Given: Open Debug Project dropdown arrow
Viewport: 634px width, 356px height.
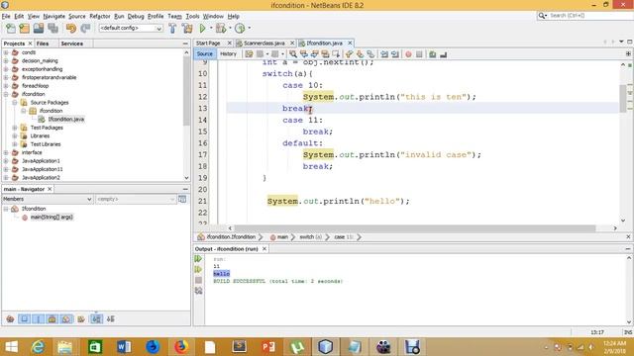Looking at the screenshot, I should [x=230, y=29].
